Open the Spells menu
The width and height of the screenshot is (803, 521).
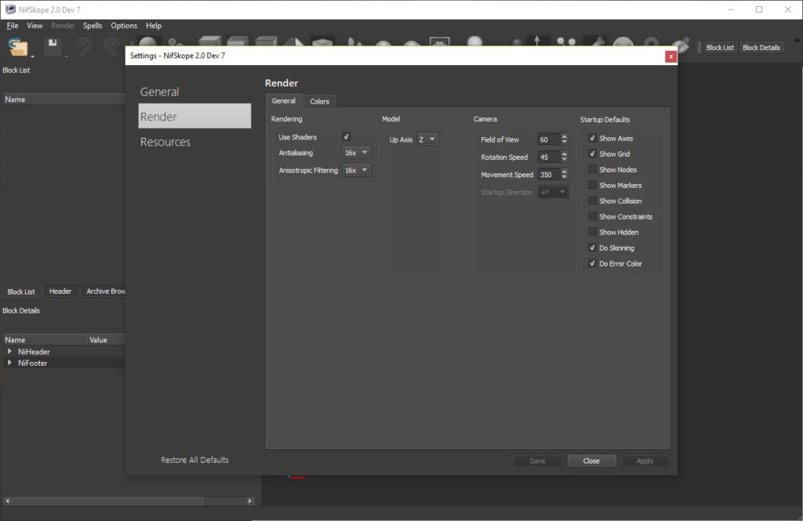tap(93, 26)
